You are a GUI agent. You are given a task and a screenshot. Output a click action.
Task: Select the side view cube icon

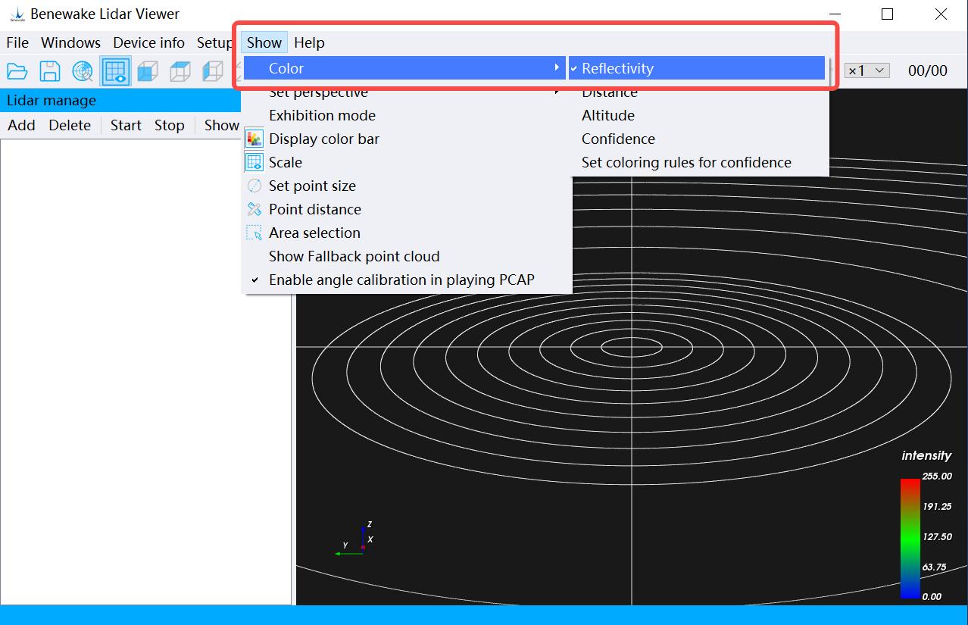pos(213,71)
